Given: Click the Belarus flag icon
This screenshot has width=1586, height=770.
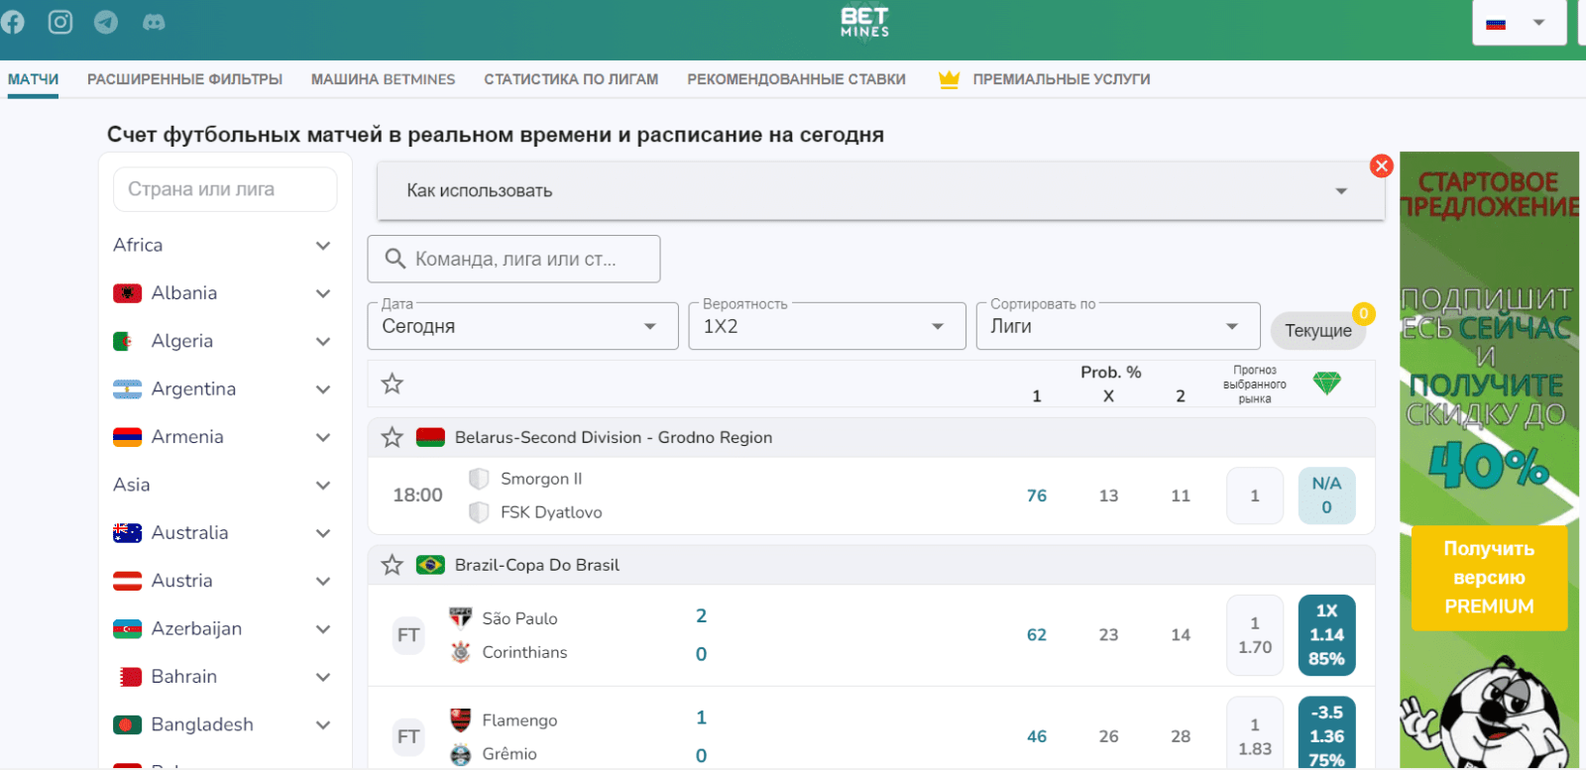Looking at the screenshot, I should (x=430, y=437).
